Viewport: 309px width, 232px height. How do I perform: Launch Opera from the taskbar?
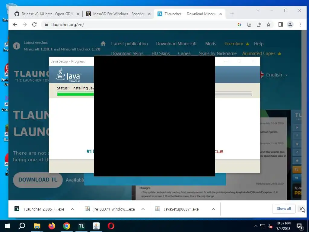point(111,226)
